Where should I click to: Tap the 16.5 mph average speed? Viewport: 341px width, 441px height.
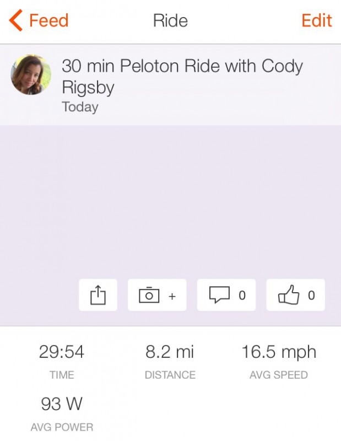pos(279,352)
